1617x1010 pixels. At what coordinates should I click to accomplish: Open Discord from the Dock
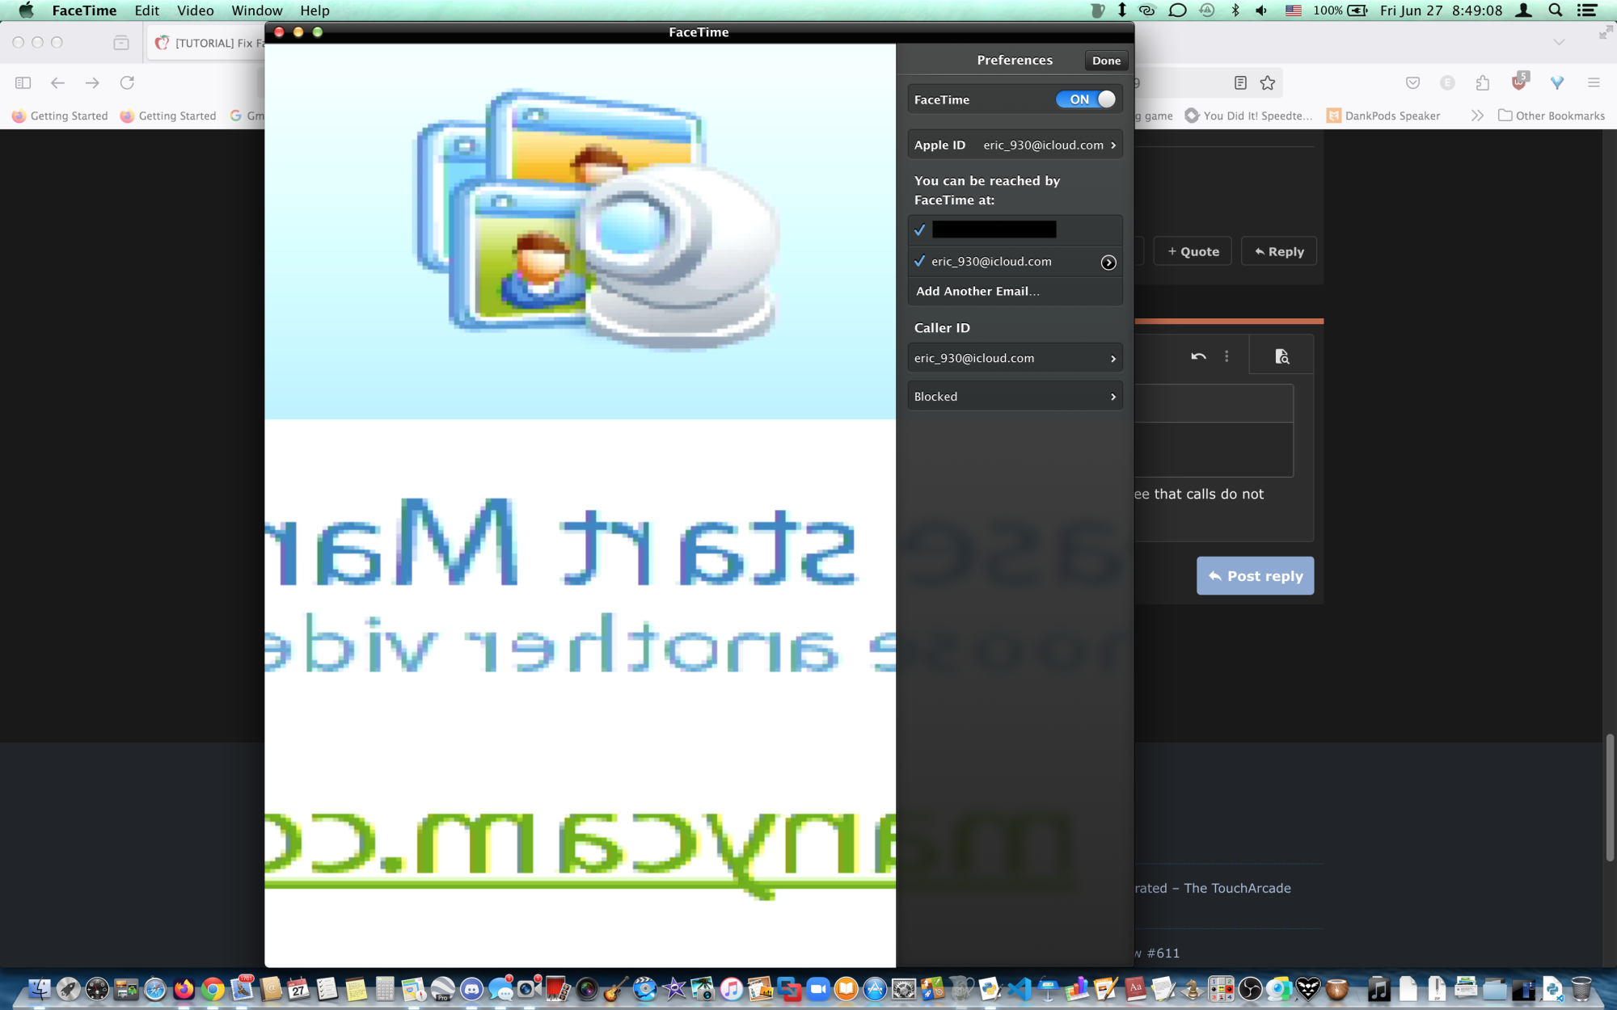click(x=471, y=990)
